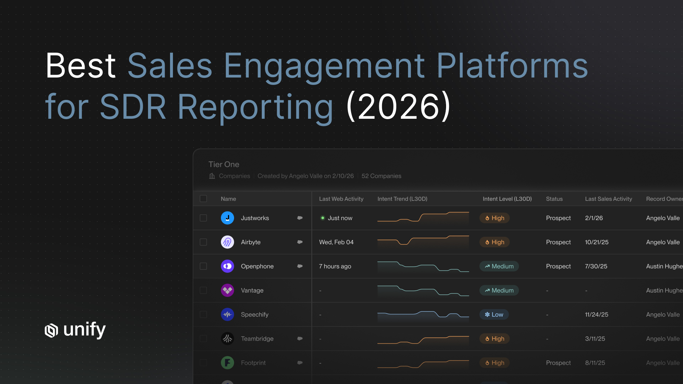Click Austin Hughes owner in Openphone row
This screenshot has height=384, width=683.
pos(665,266)
